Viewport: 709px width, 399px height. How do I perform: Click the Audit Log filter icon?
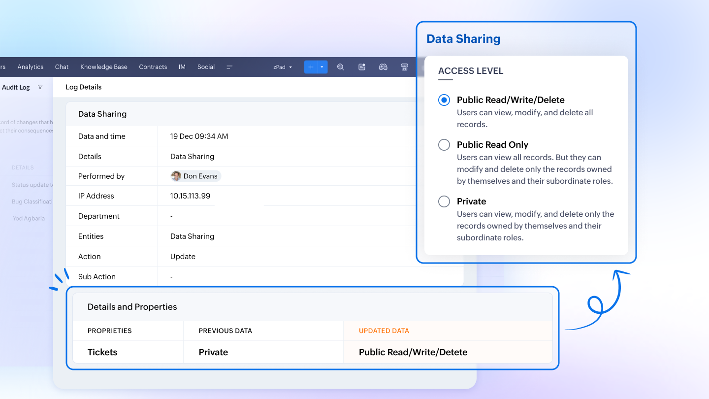coord(40,87)
